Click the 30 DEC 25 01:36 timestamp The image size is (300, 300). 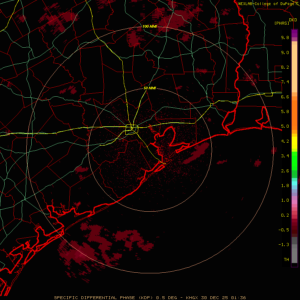223,298
